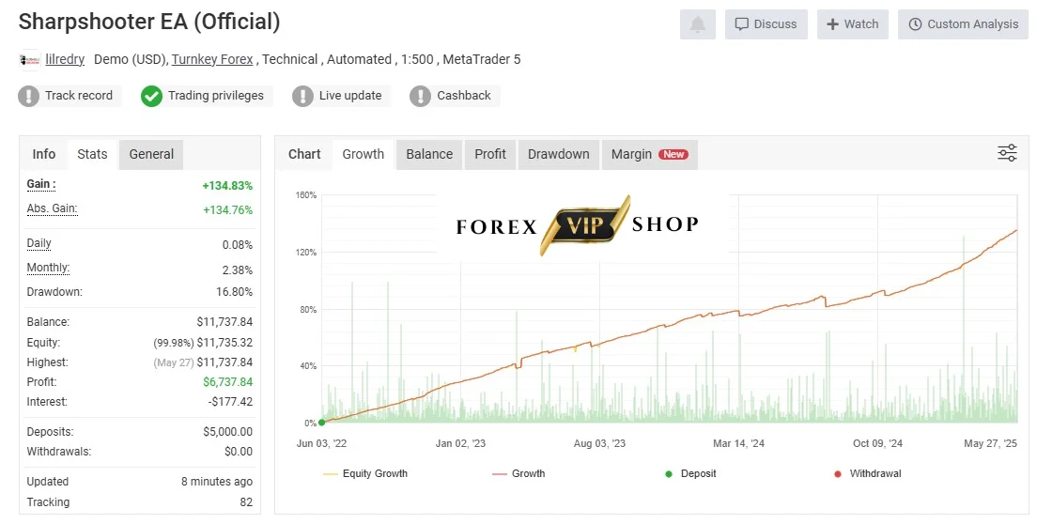Viewport: 1037px width, 524px height.
Task: Click the Gain label
Action: 41,184
